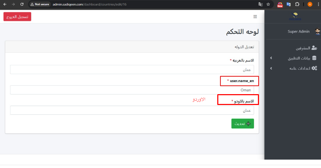This screenshot has height=168, width=321.
Task: Expand the بيانات التطبيق submenu chevron
Action: pos(271,58)
